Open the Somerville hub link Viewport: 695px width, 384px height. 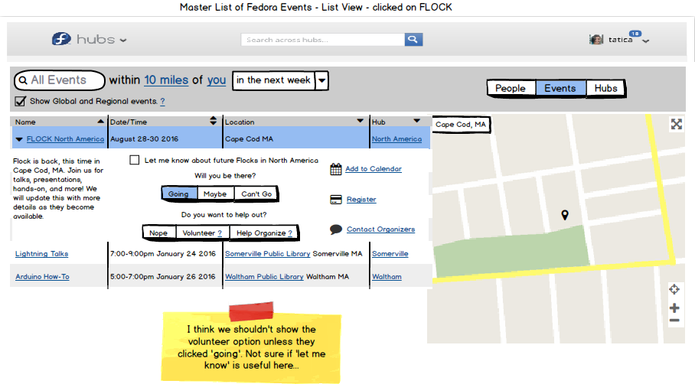point(390,254)
